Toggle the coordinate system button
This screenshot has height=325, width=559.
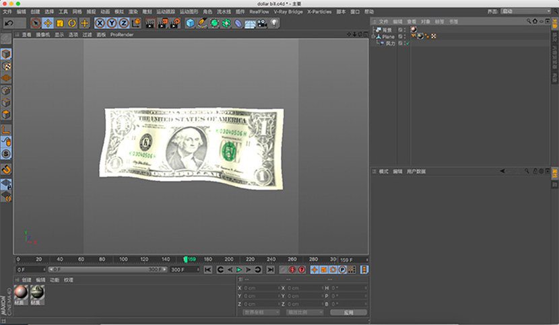tap(136, 23)
